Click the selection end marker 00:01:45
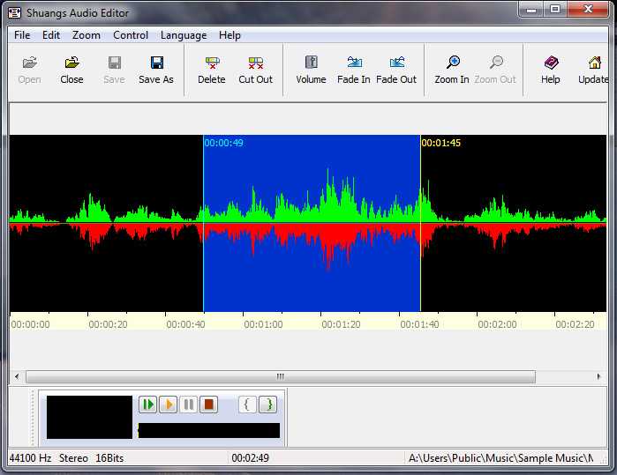This screenshot has width=617, height=475. coord(440,143)
